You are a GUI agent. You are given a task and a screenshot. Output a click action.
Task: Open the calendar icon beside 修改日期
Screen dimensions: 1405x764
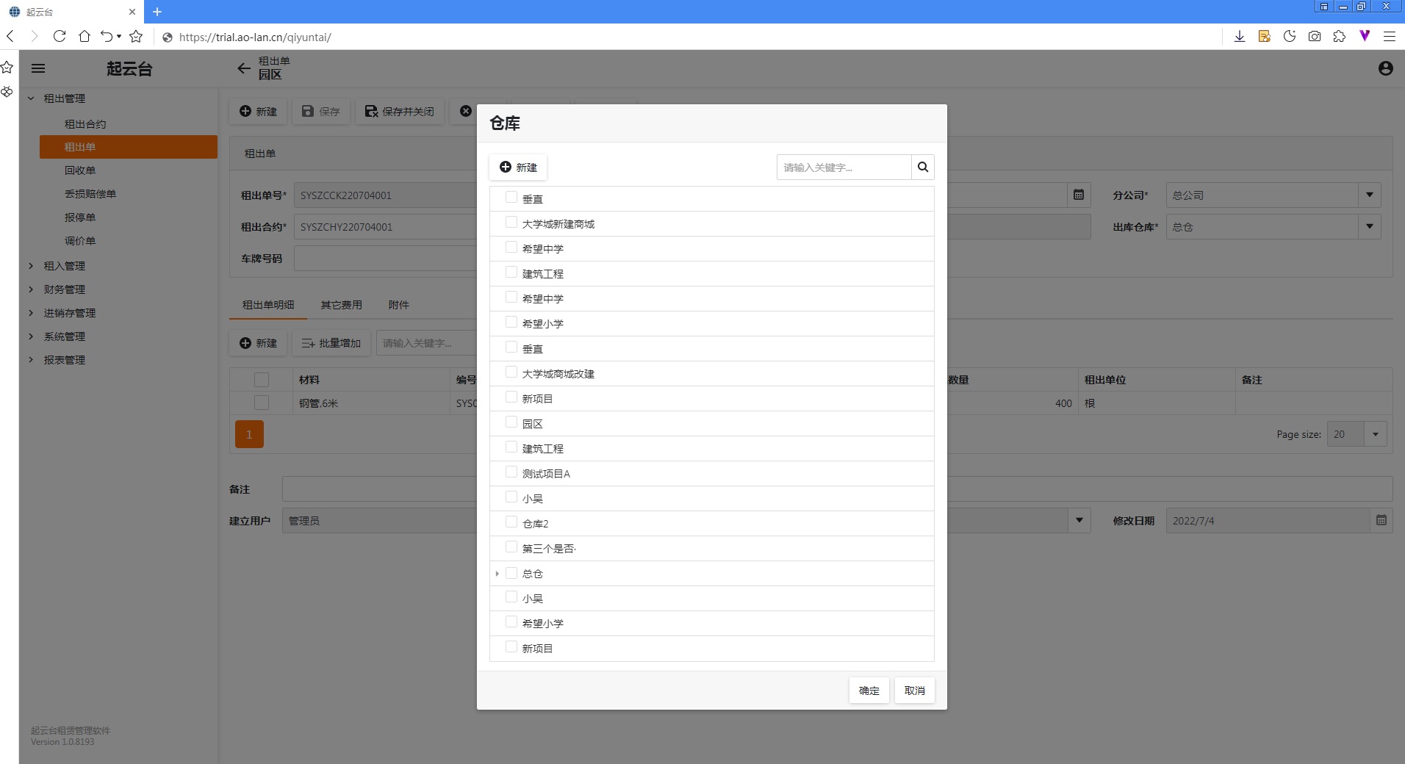tap(1381, 520)
